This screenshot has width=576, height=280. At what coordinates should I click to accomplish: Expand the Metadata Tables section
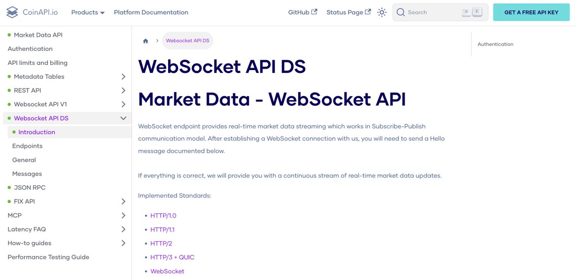(x=123, y=76)
